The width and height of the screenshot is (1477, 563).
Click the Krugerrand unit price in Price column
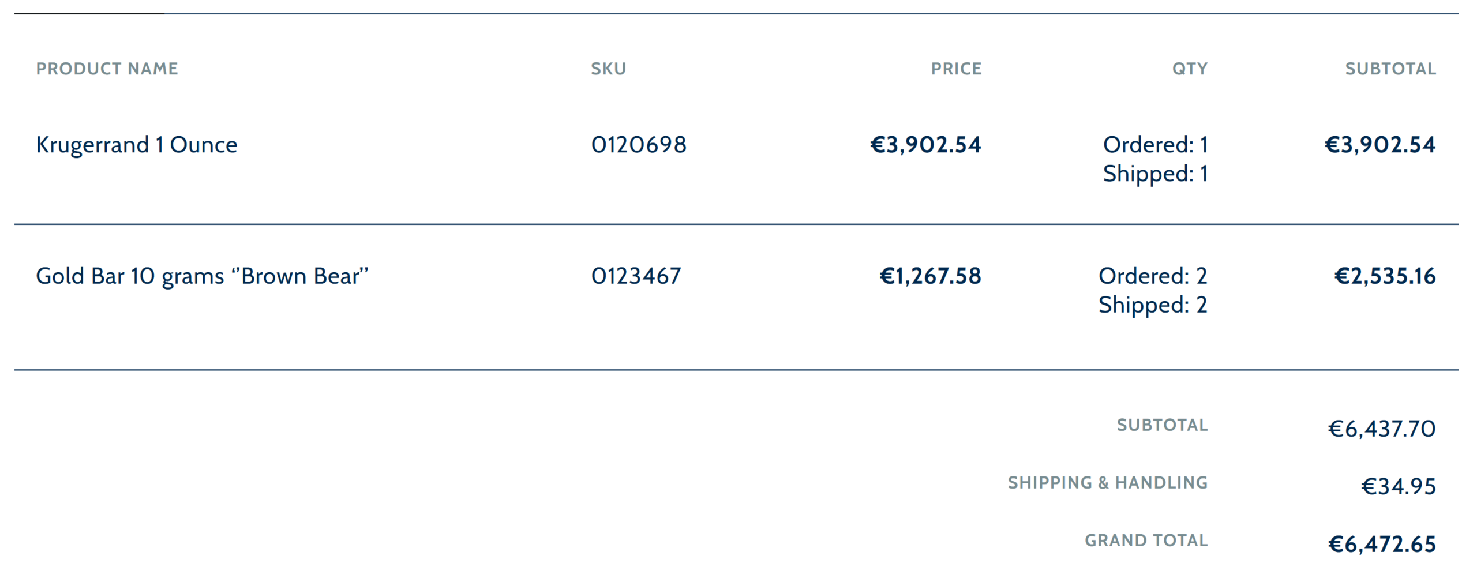point(925,145)
